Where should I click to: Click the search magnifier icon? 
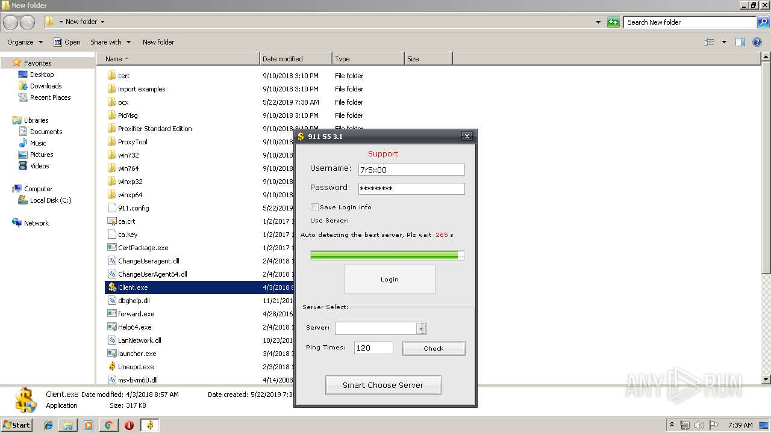pos(763,22)
